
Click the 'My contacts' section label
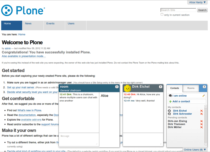pyautogui.click(x=174, y=107)
